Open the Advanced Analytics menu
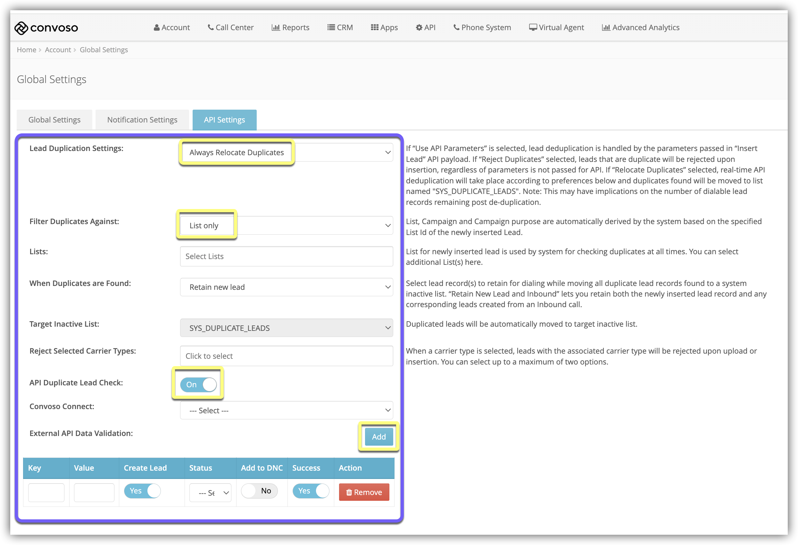Viewport: 798px width, 545px height. pos(640,28)
